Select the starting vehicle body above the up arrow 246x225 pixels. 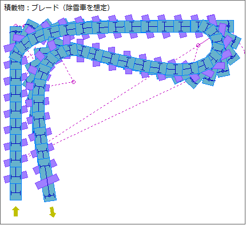point(15,192)
